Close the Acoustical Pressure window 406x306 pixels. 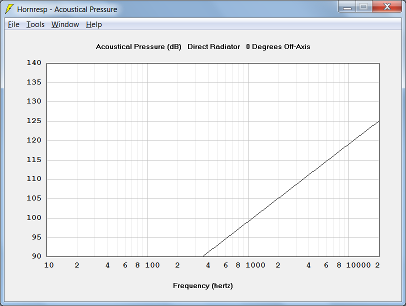[387, 7]
